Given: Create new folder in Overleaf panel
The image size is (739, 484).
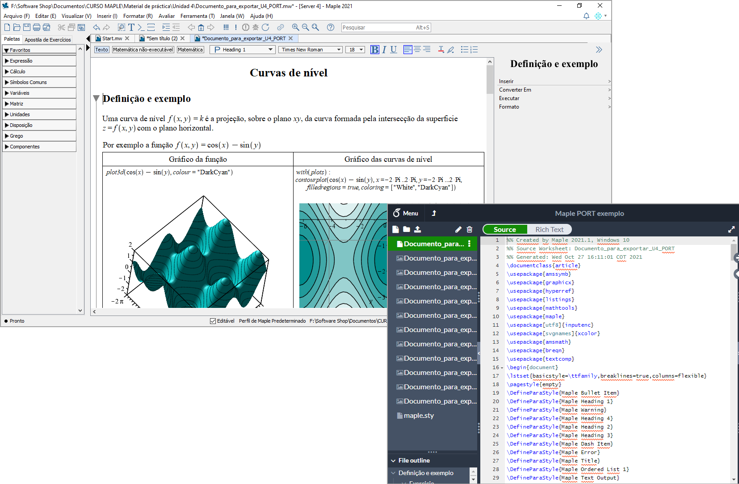Looking at the screenshot, I should tap(407, 229).
